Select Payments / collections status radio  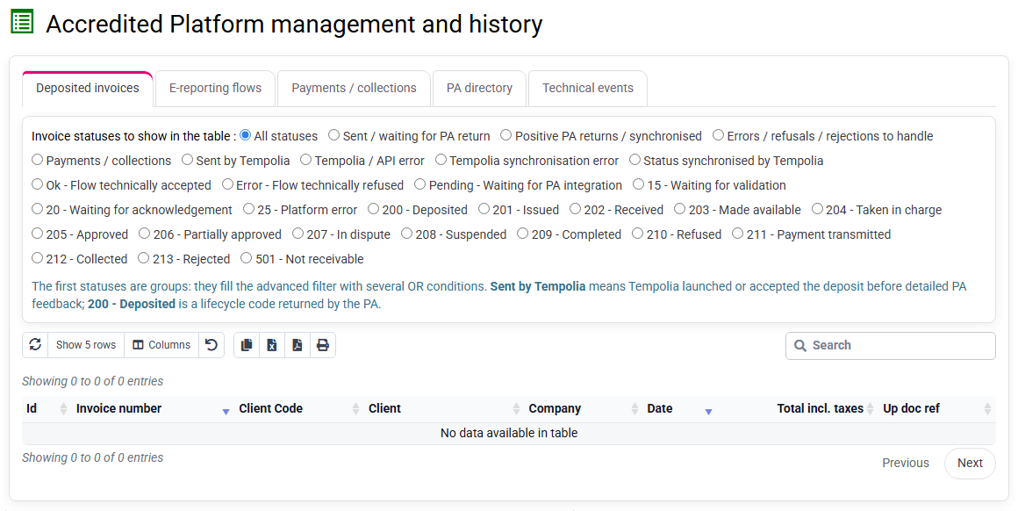point(37,160)
